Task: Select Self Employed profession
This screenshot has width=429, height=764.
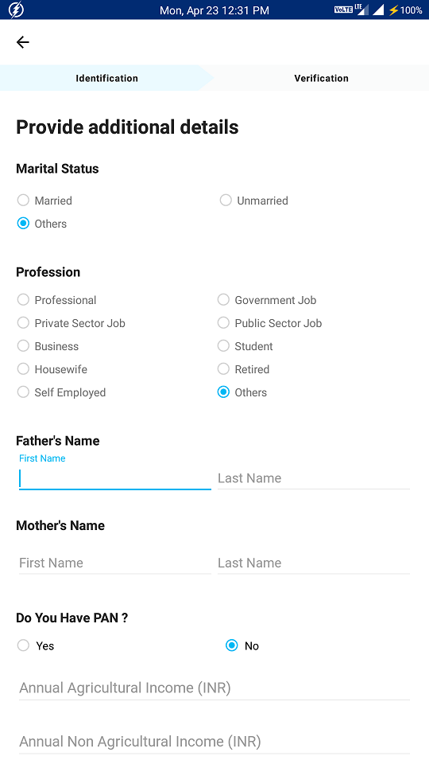Action: pyautogui.click(x=61, y=392)
